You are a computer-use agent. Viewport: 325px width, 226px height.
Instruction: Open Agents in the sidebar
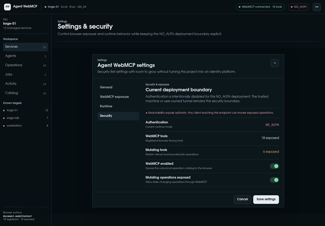[x=25, y=56]
